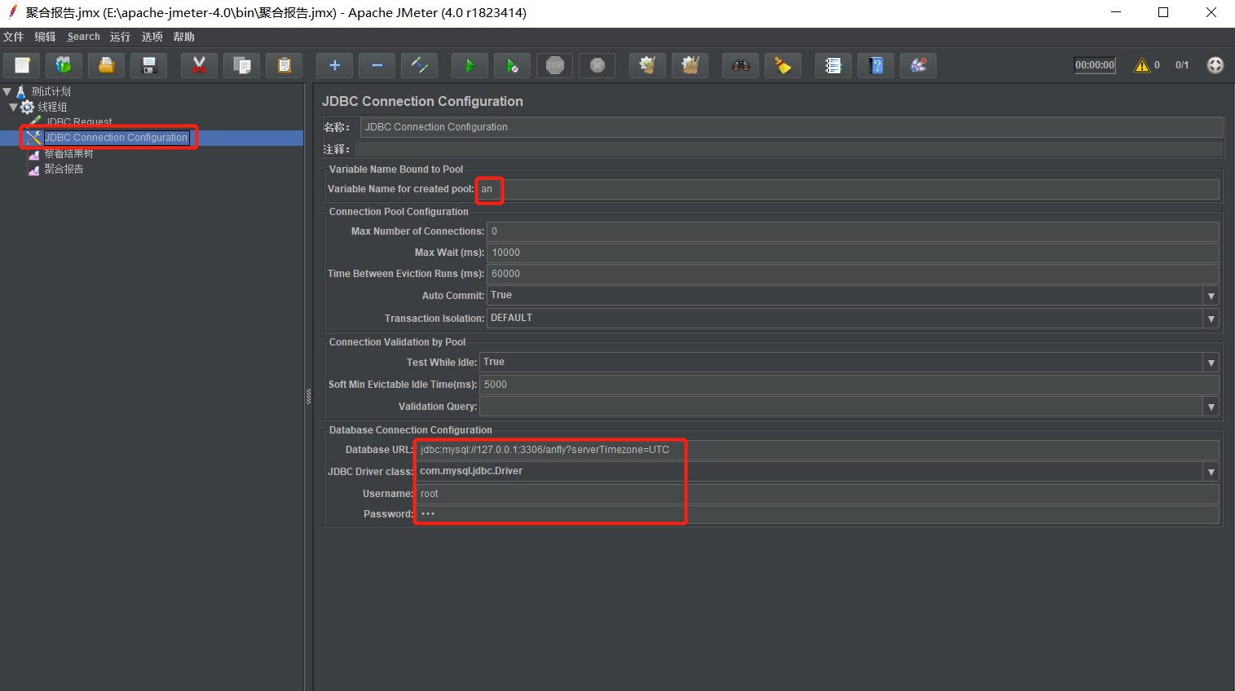1235x691 pixels.
Task: Click the New test plan icon
Action: [22, 65]
